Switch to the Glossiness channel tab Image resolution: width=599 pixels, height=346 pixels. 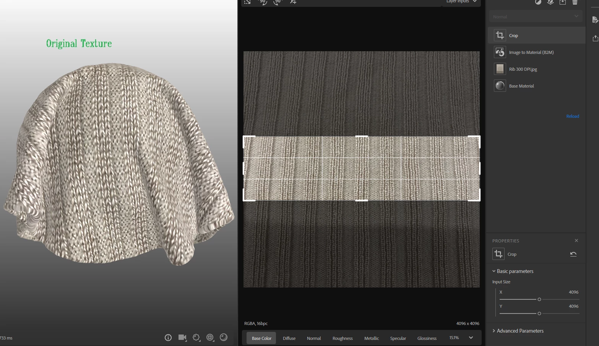pyautogui.click(x=427, y=338)
